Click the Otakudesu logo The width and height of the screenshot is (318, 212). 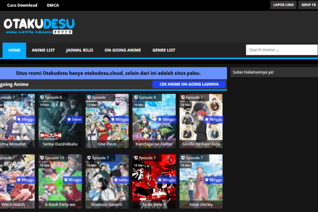[39, 26]
